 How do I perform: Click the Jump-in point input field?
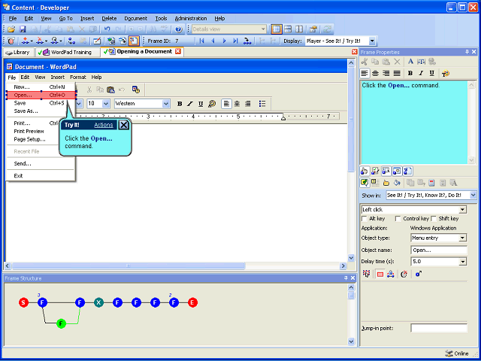pyautogui.click(x=439, y=328)
